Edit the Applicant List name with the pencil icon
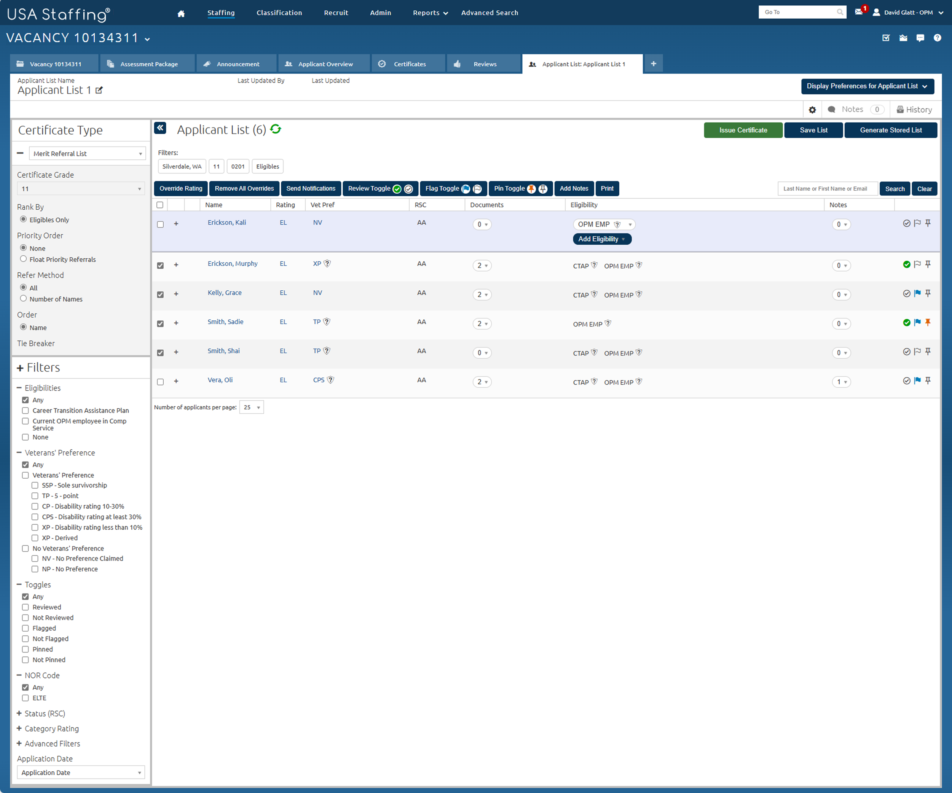Screen dimensions: 952x793 coord(99,90)
